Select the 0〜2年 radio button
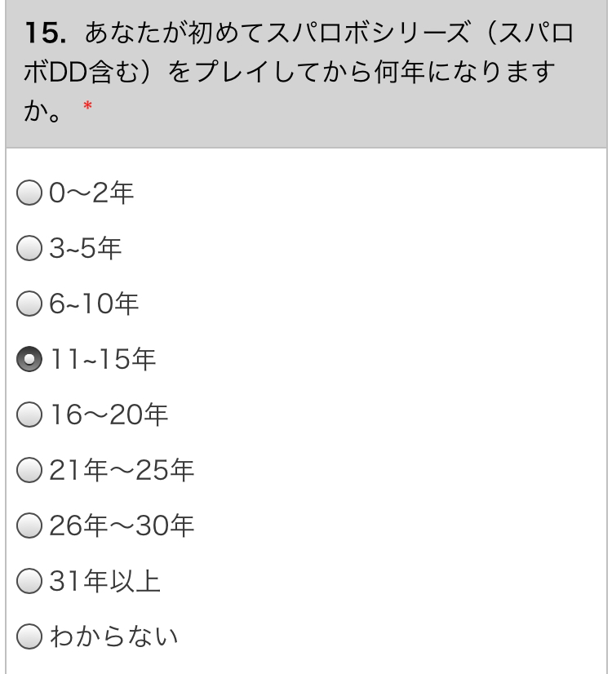Screen dimensions: 612x674 (x=29, y=193)
